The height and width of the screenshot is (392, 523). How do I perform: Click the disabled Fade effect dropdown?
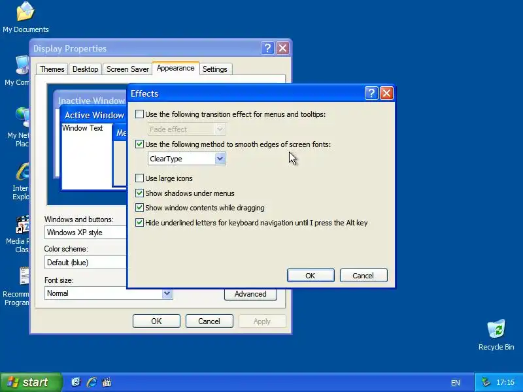[187, 129]
